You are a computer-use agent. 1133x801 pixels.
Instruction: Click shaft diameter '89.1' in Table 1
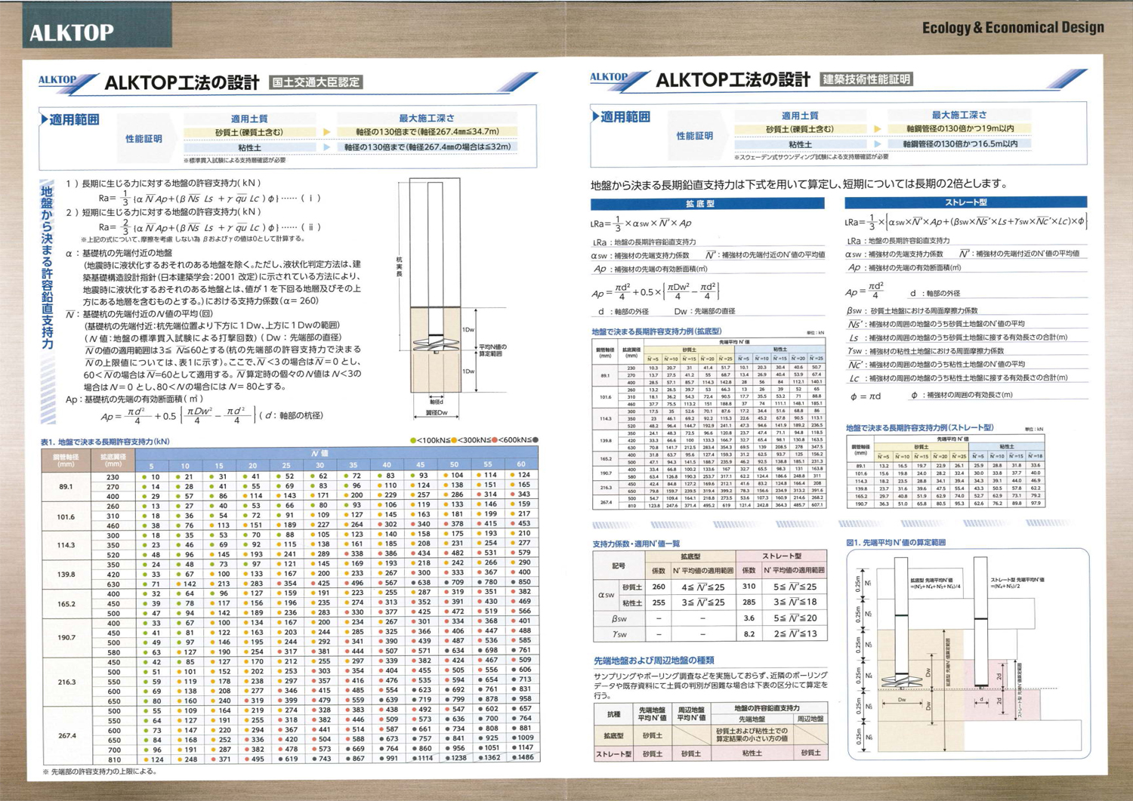coord(66,487)
